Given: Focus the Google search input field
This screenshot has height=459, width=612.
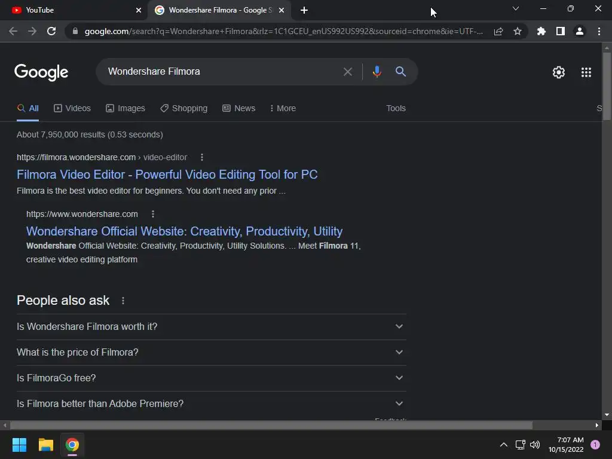Looking at the screenshot, I should [x=222, y=72].
